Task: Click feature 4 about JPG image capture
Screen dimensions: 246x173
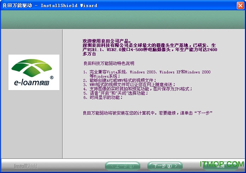Action: pyautogui.click(x=138, y=89)
